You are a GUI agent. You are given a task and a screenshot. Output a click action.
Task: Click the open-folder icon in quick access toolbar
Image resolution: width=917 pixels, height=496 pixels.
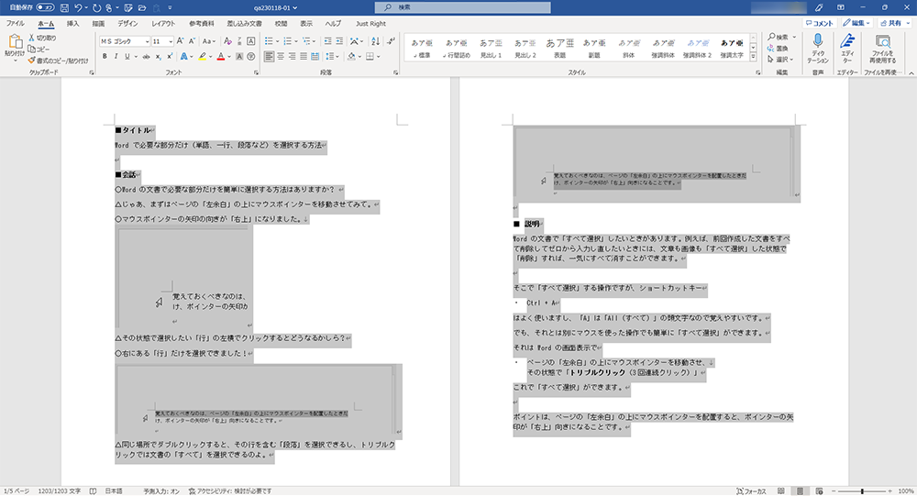tap(142, 7)
